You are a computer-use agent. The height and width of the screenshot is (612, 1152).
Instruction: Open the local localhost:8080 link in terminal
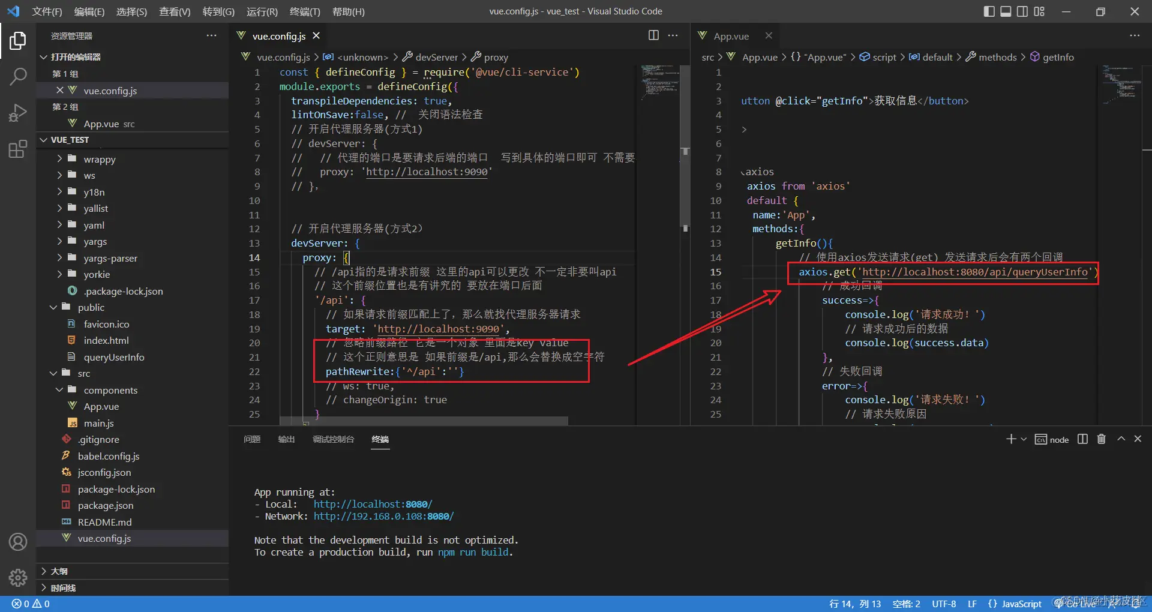[x=373, y=505]
